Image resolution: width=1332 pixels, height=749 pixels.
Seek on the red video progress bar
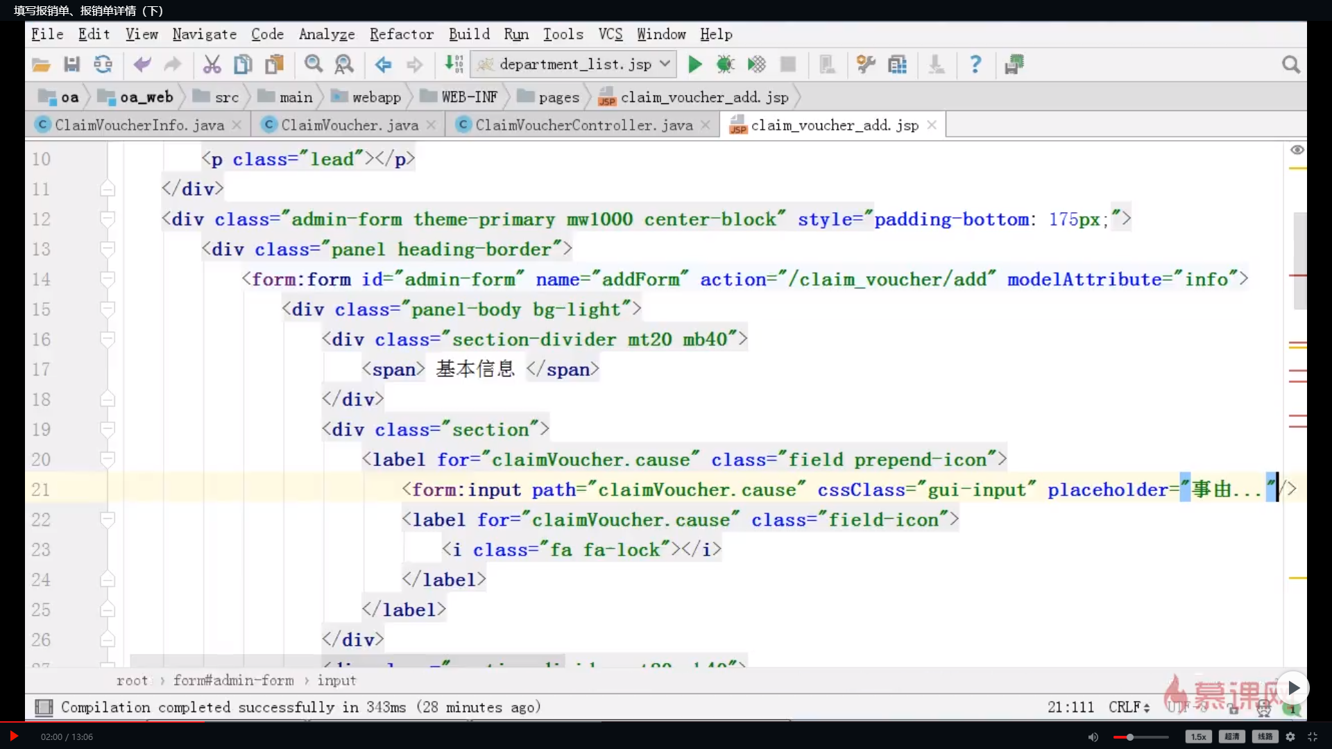click(666, 721)
